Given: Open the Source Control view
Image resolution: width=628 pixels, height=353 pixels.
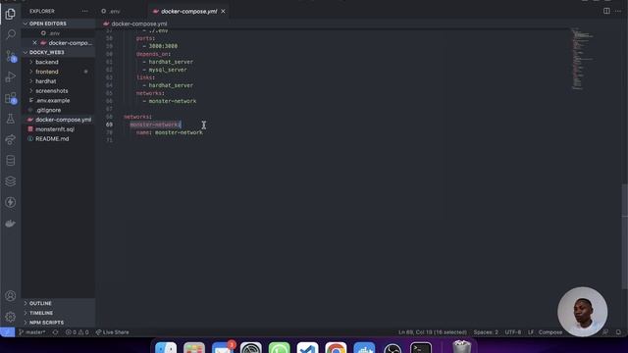Looking at the screenshot, I should click(11, 56).
